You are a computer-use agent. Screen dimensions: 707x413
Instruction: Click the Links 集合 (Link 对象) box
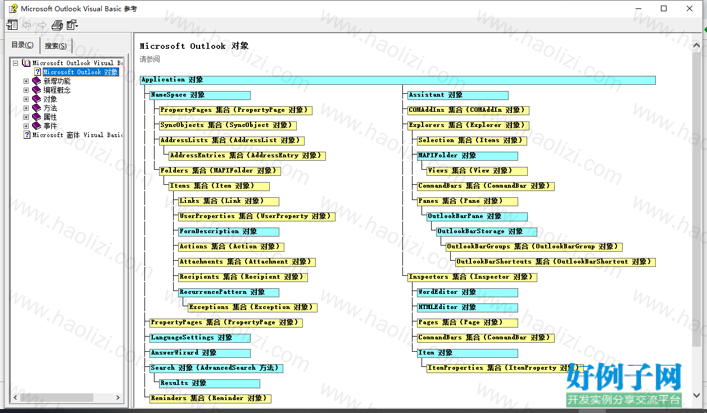click(x=228, y=201)
